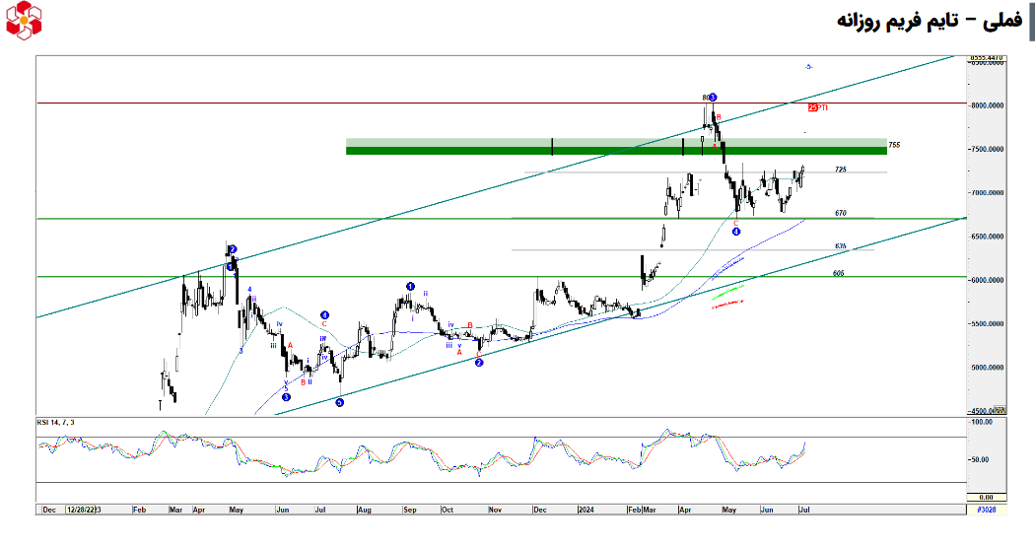1035x547 pixels.
Task: Click wave 1 circle near September 2023 high
Action: click(410, 287)
